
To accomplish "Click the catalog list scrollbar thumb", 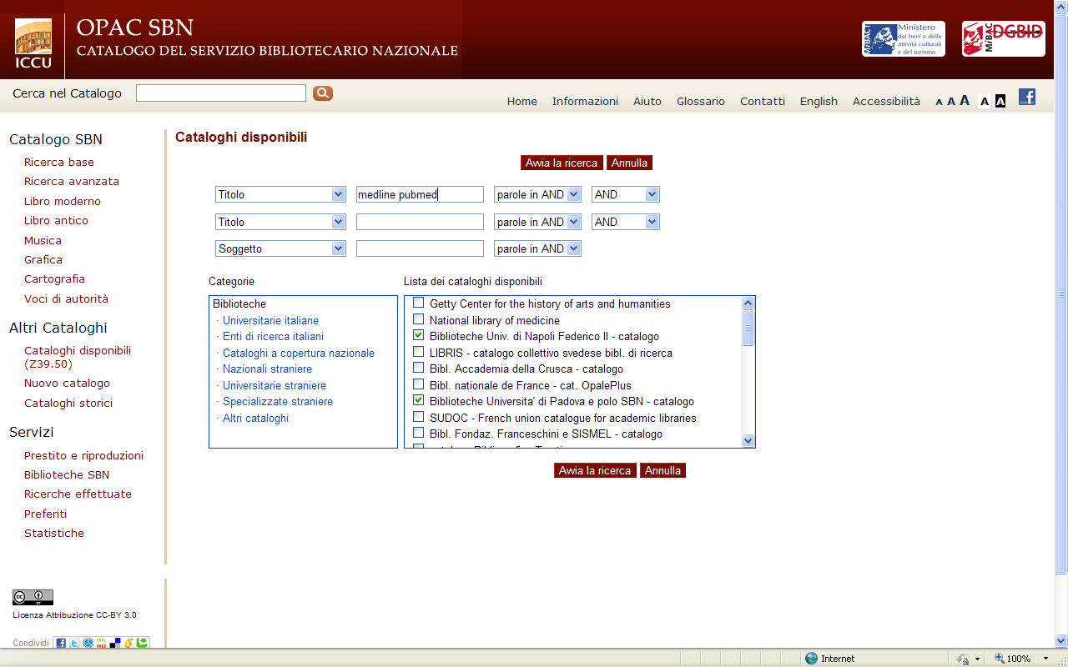I will 748,328.
